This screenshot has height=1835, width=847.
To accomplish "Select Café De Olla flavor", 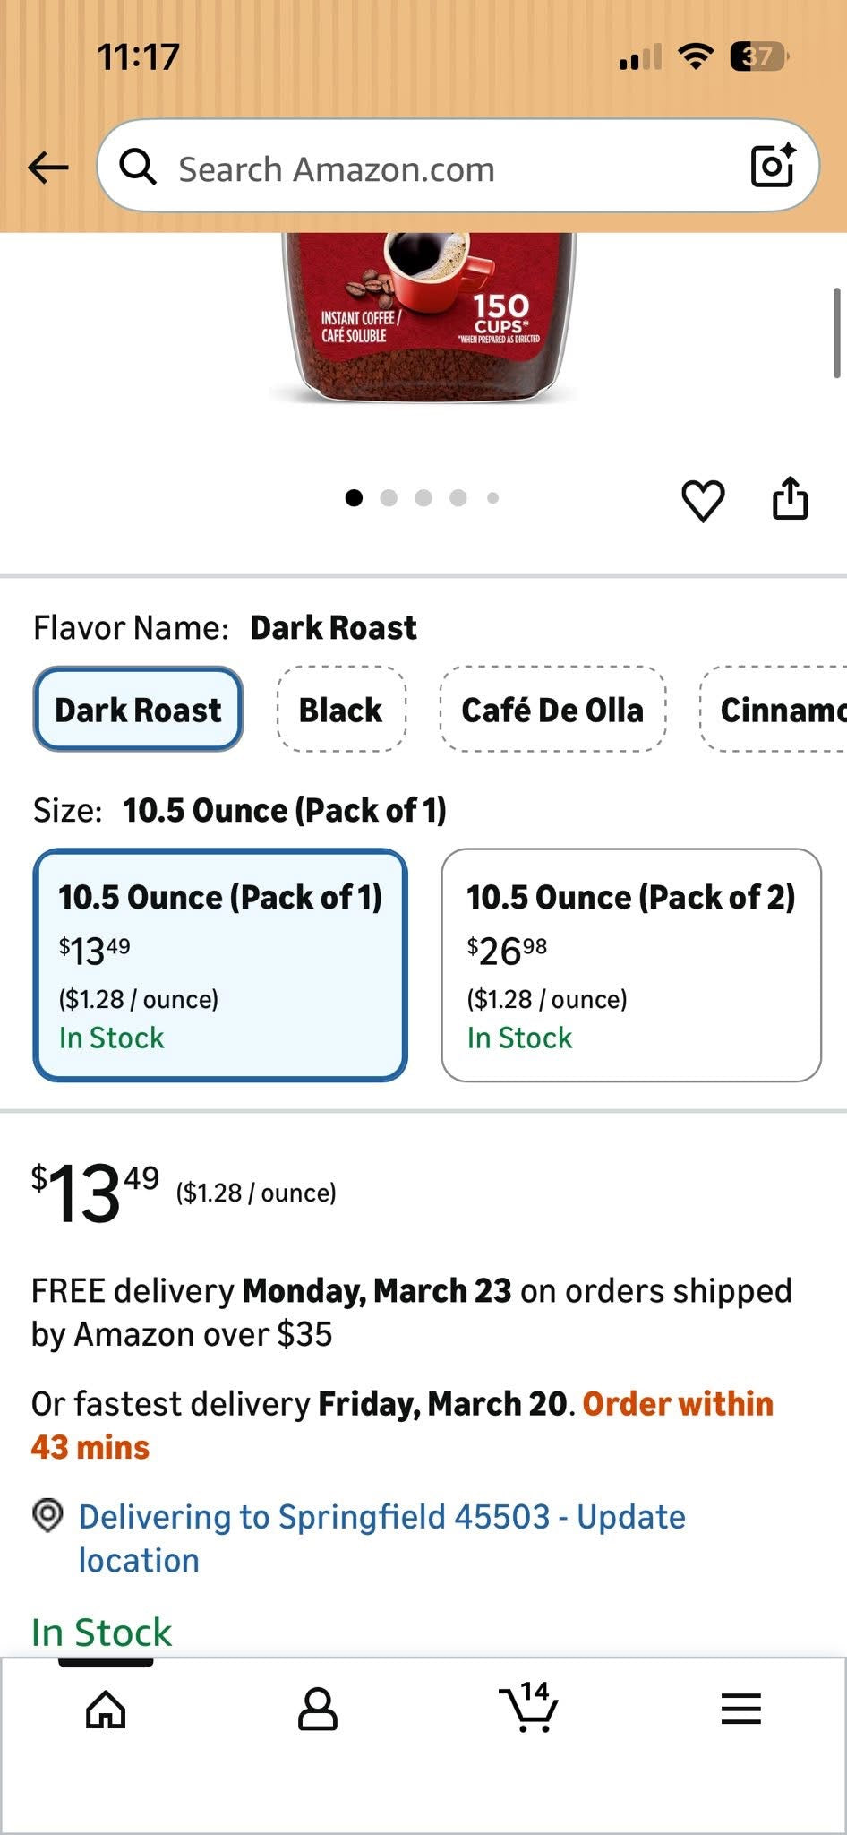I will 552,710.
